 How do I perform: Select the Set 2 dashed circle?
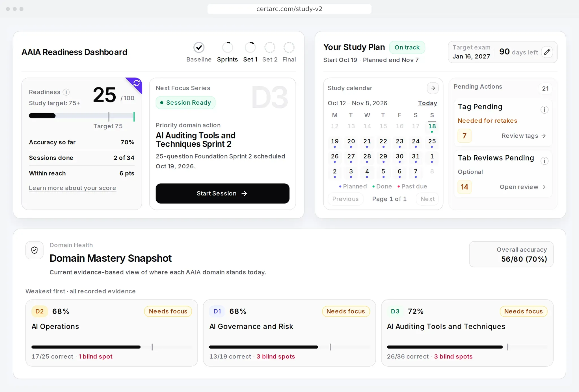click(x=270, y=47)
